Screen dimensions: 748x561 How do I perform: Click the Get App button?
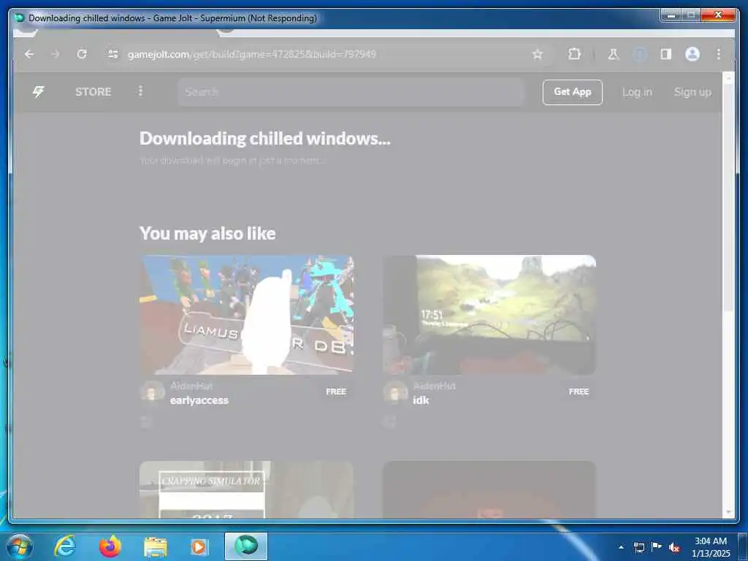tap(572, 91)
